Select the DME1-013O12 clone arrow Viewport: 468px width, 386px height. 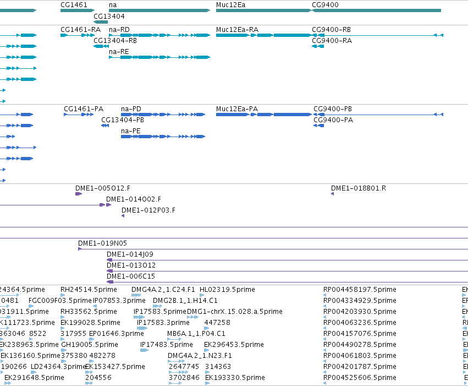click(110, 271)
